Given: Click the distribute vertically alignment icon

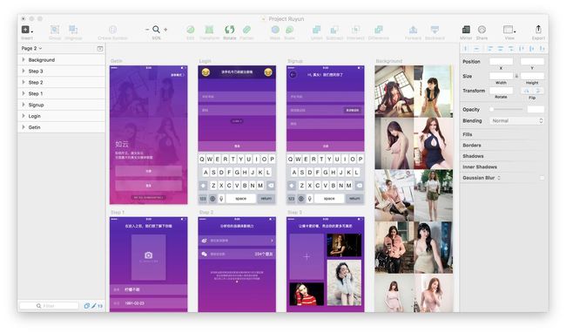Looking at the screenshot, I should click(x=476, y=49).
